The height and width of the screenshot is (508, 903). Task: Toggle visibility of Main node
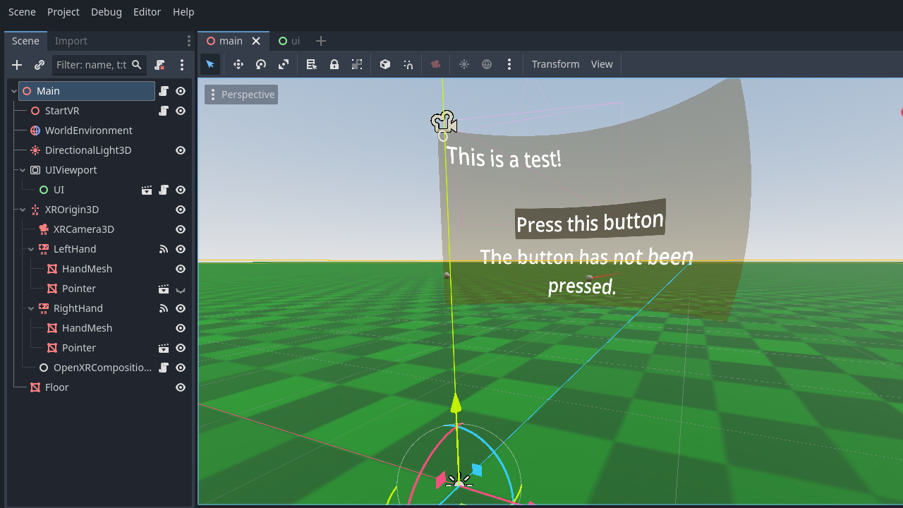[181, 91]
